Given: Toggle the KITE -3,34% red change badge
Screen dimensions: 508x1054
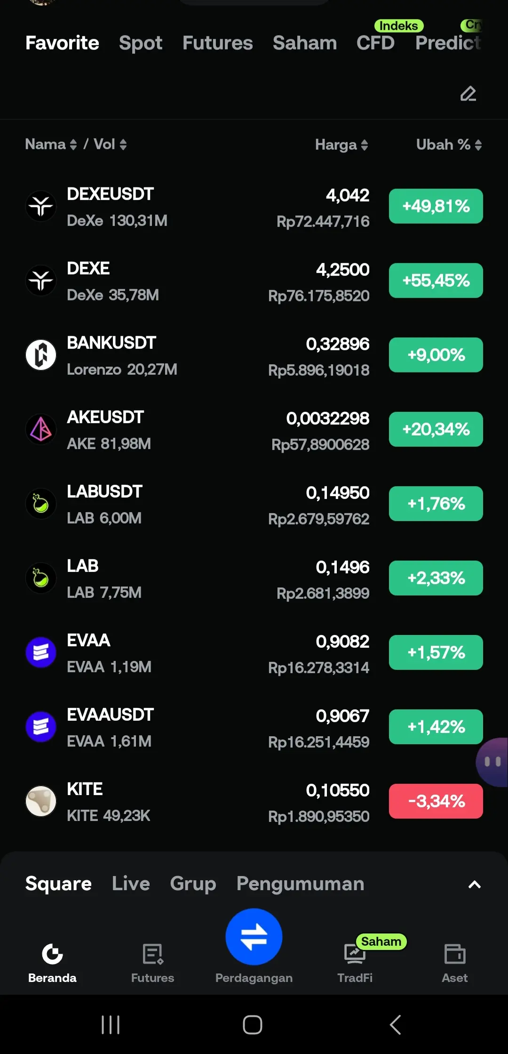Looking at the screenshot, I should click(436, 801).
